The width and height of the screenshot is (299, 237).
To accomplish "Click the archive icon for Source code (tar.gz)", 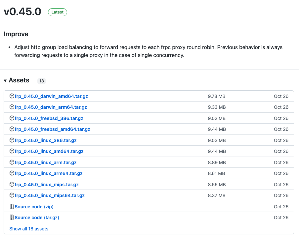I will pyautogui.click(x=12, y=218).
